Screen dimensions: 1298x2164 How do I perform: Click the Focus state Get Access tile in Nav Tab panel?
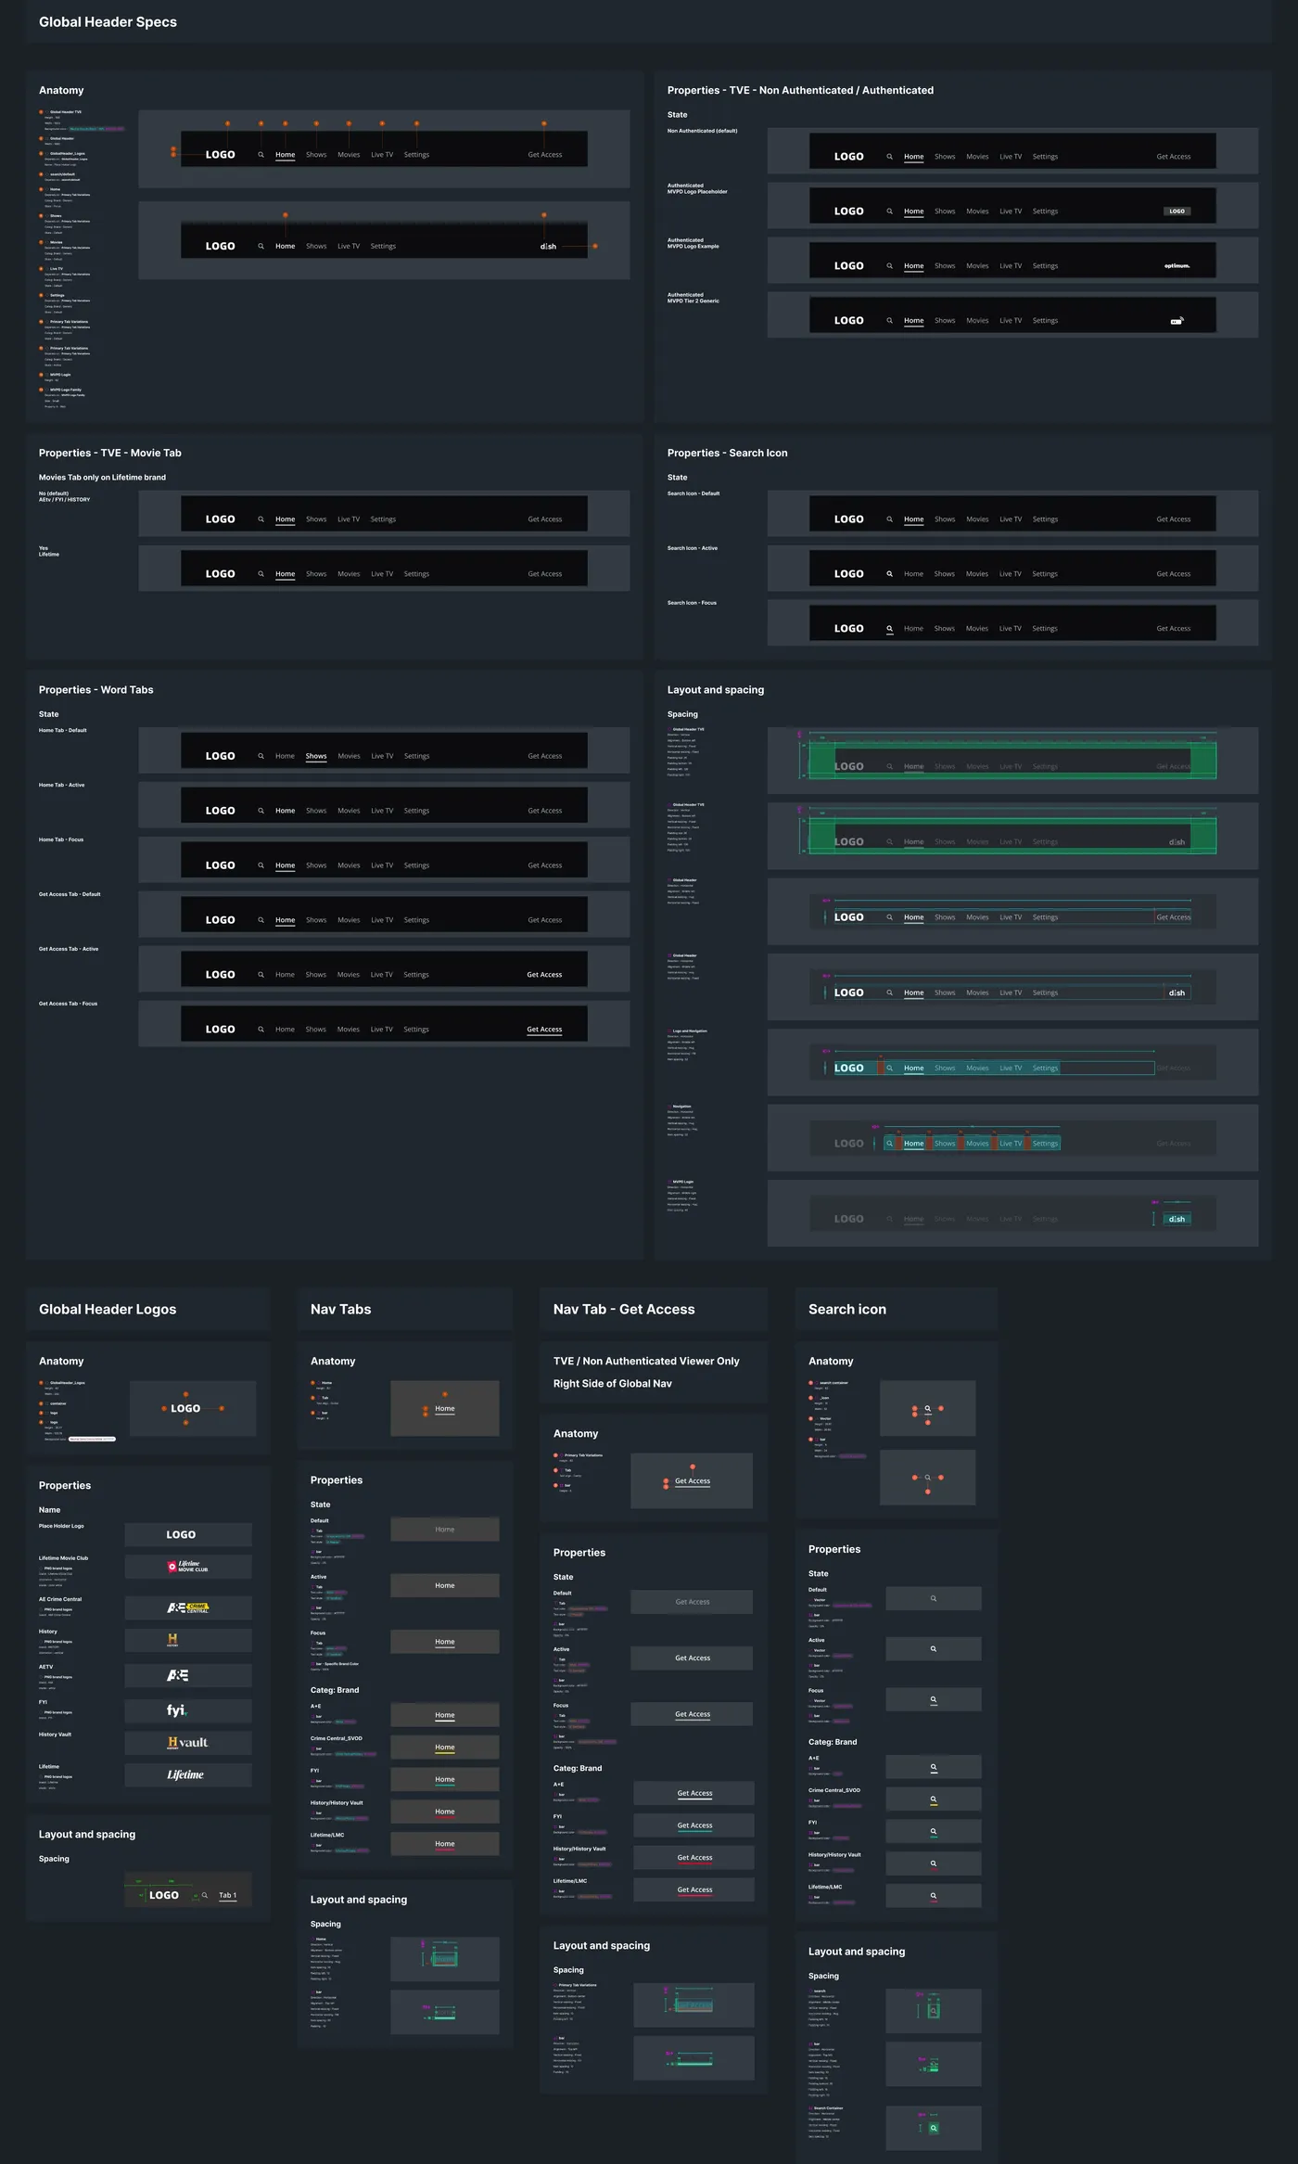(693, 1714)
